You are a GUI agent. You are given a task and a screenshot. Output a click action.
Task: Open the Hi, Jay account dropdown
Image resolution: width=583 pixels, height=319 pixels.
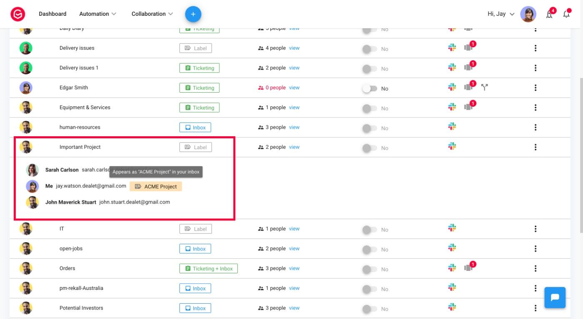[501, 14]
